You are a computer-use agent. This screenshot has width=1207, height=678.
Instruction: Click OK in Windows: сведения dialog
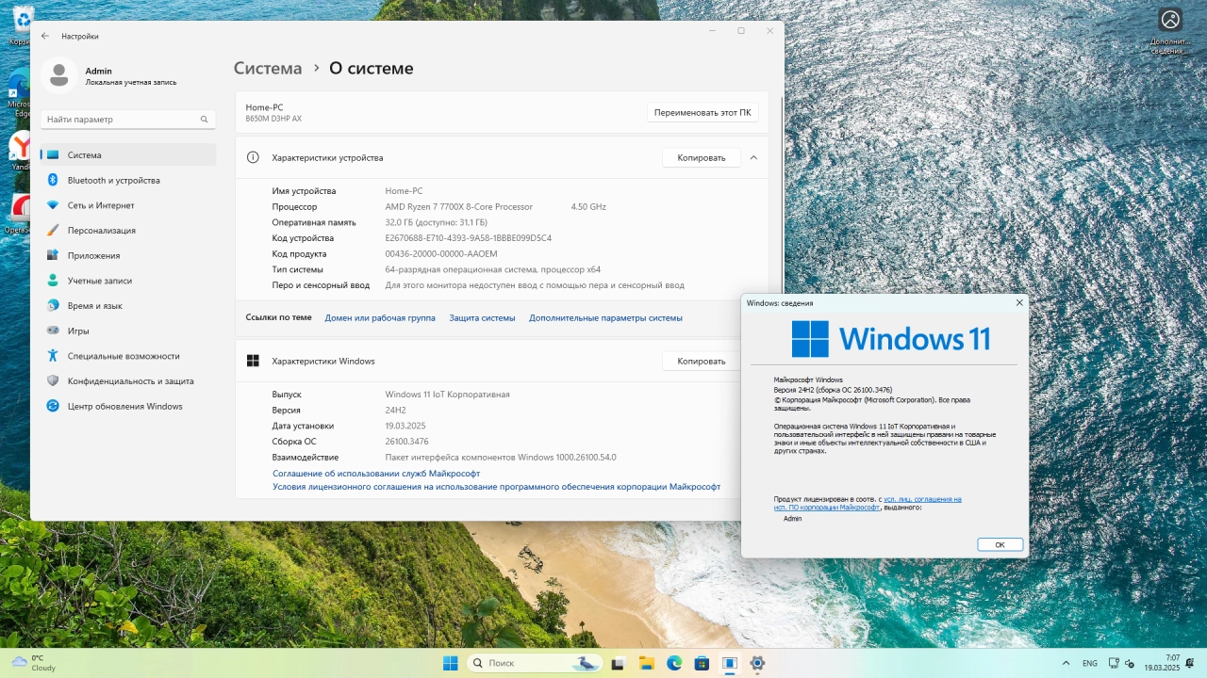pyautogui.click(x=1000, y=544)
